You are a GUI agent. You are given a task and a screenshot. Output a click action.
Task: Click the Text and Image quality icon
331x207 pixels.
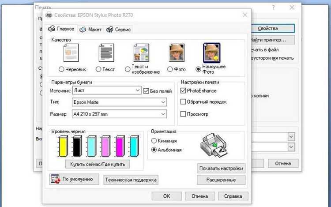141,53
